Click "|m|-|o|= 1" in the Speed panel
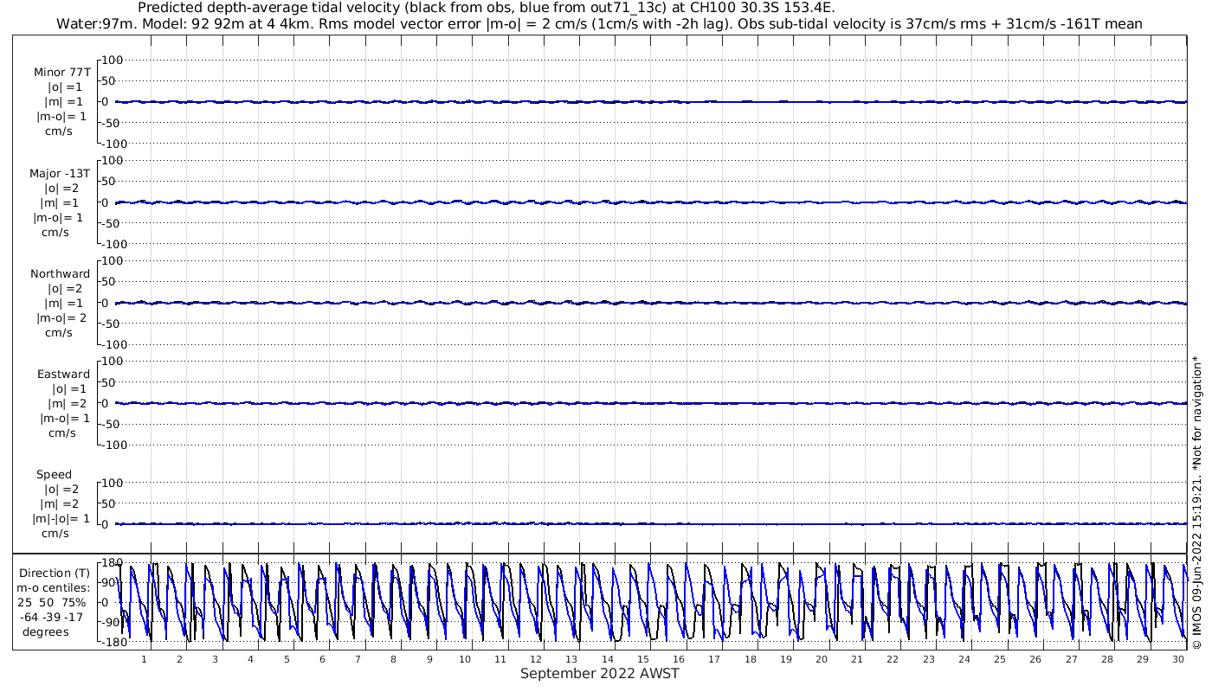This screenshot has width=1212, height=692. click(61, 519)
